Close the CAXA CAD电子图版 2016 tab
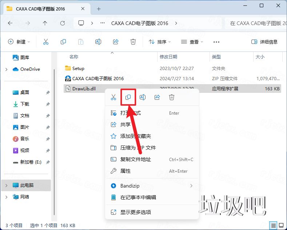The width and height of the screenshot is (287, 230). point(83,9)
